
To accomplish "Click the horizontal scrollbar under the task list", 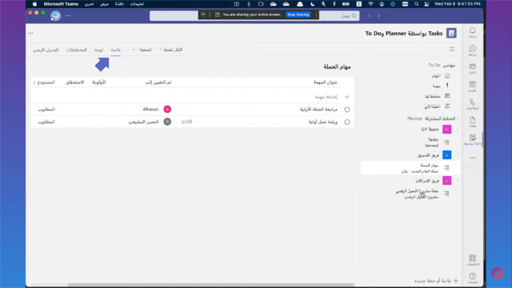I will pyautogui.click(x=211, y=285).
